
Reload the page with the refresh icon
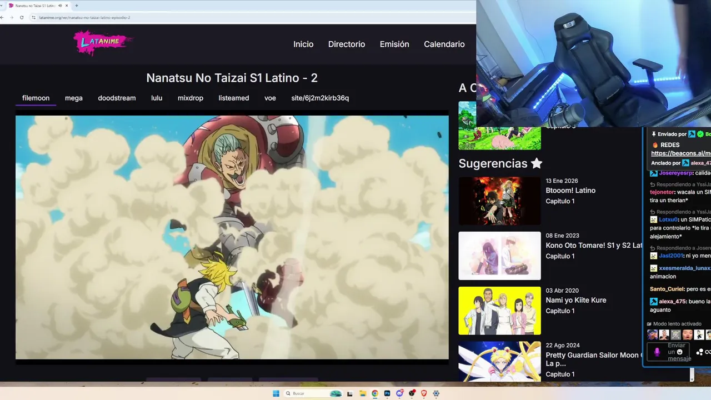click(x=22, y=17)
